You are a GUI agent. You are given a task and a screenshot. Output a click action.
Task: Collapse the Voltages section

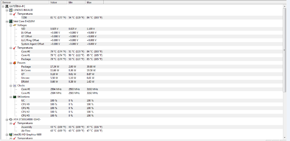tap(10, 25)
